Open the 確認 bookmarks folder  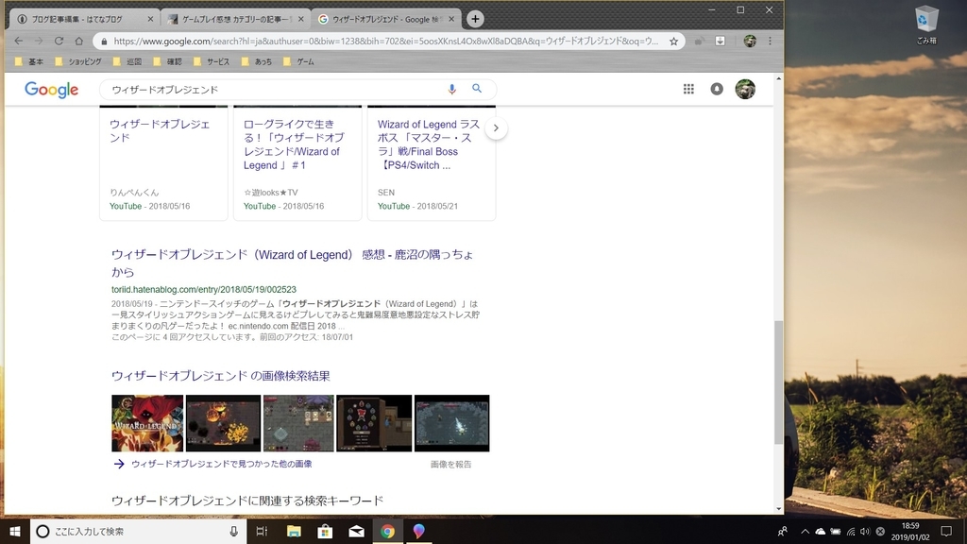pyautogui.click(x=168, y=61)
